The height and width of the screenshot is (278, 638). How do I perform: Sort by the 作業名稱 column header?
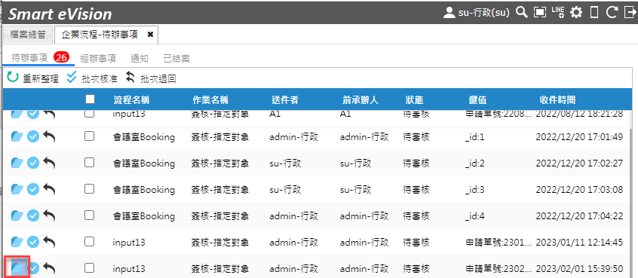[x=210, y=99]
